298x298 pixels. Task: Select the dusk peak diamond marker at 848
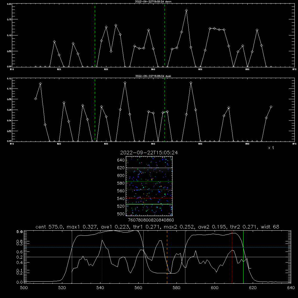[x=191, y=83]
